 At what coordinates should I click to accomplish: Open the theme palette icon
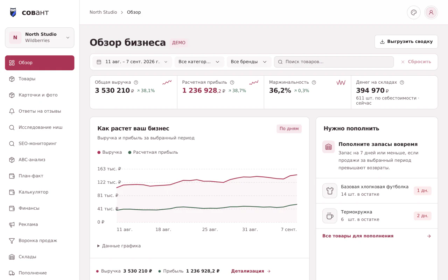click(414, 12)
